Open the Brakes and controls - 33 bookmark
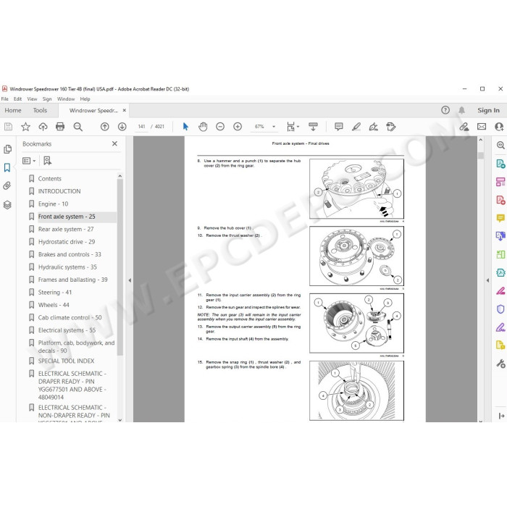 pyautogui.click(x=70, y=254)
